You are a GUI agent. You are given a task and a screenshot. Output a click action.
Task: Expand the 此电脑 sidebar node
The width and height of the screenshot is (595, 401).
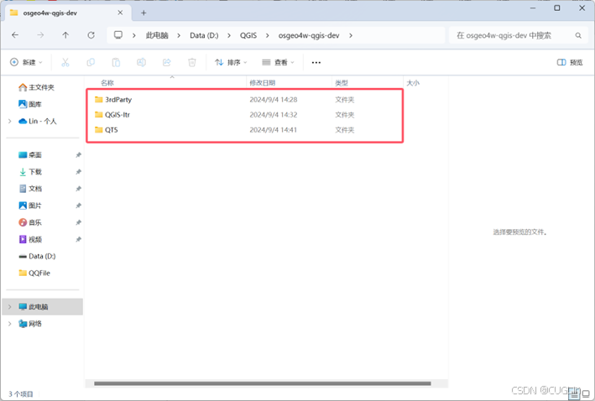[x=9, y=306]
